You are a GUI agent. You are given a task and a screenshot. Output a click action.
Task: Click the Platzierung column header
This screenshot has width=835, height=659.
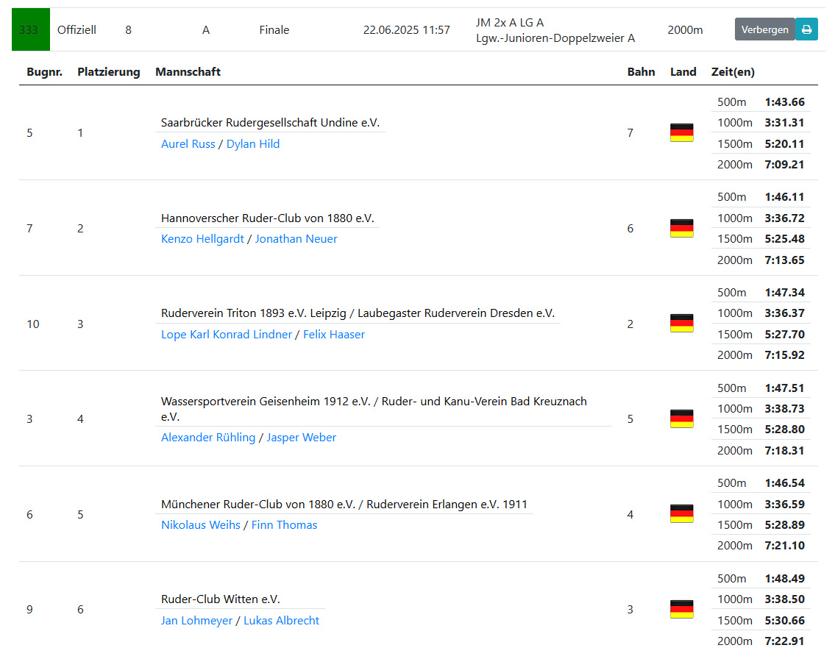(x=109, y=72)
